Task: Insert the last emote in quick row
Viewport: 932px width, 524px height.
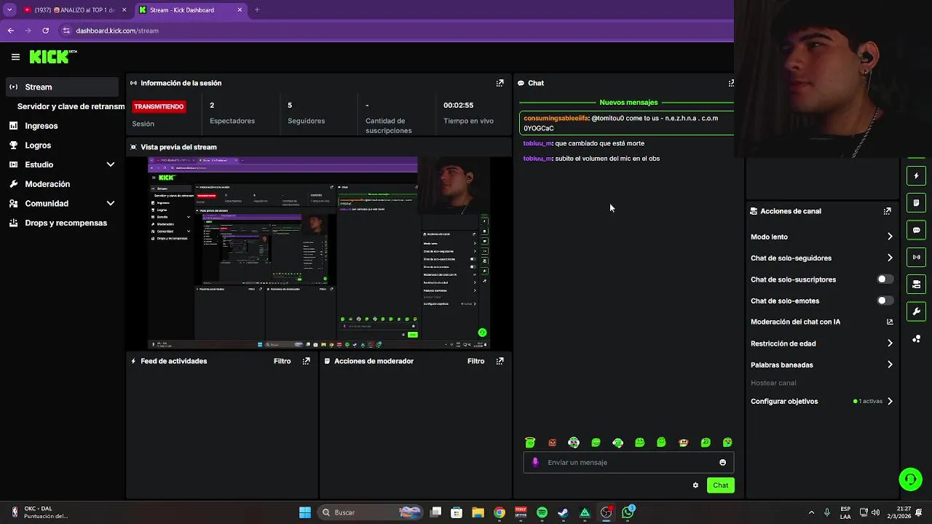Action: pyautogui.click(x=727, y=442)
